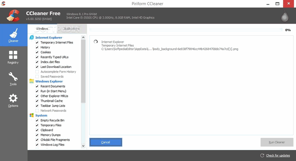Viewport: 296px width, 161px height.
Task: Open the Registry section icon
Action: point(13,55)
